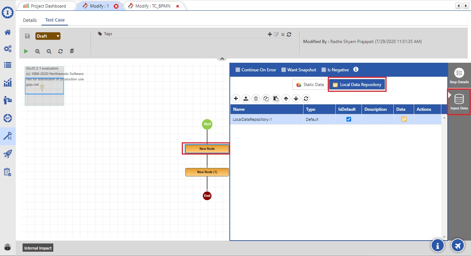Add a new tag with plus
471x256 pixels.
(270, 34)
